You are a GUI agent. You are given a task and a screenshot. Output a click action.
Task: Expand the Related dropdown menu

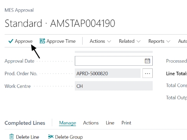coord(130,41)
